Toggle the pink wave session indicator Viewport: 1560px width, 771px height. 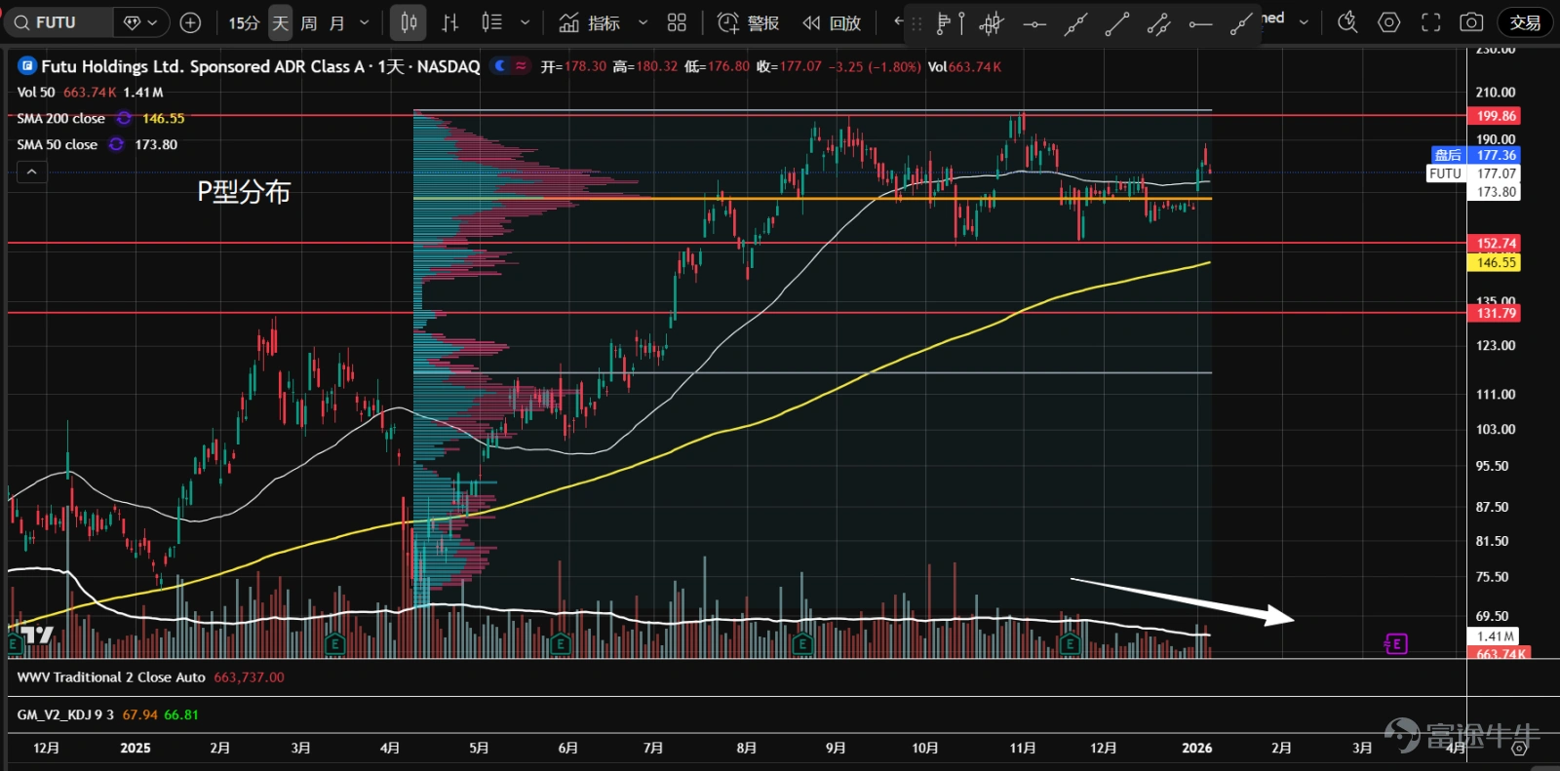pyautogui.click(x=522, y=66)
